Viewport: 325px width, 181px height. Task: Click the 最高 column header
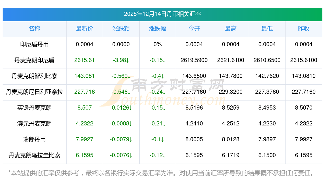coord(231,29)
